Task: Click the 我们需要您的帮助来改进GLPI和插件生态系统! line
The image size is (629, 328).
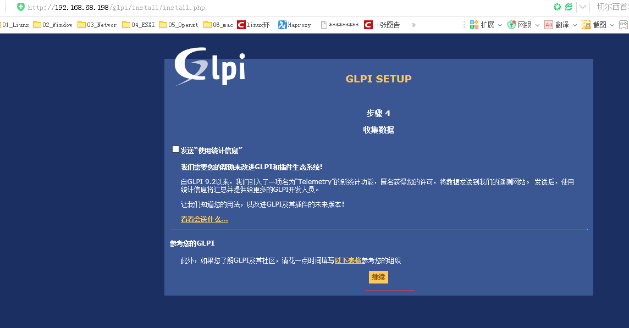Action: 251,167
